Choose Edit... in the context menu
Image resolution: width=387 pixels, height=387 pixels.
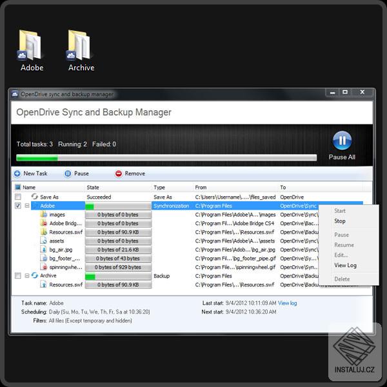point(341,255)
